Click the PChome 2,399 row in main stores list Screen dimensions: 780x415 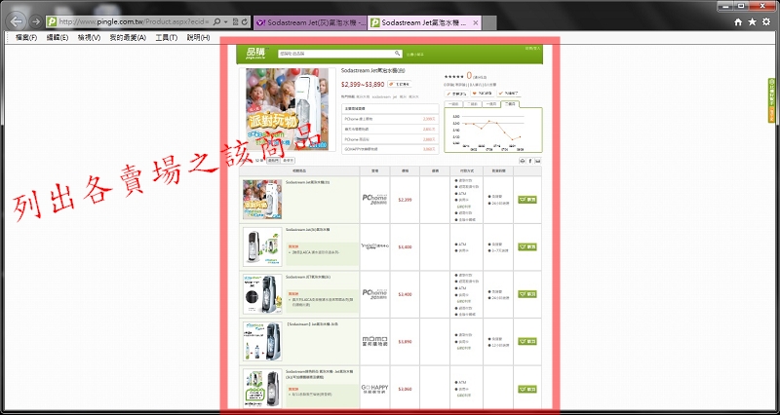pyautogui.click(x=390, y=119)
